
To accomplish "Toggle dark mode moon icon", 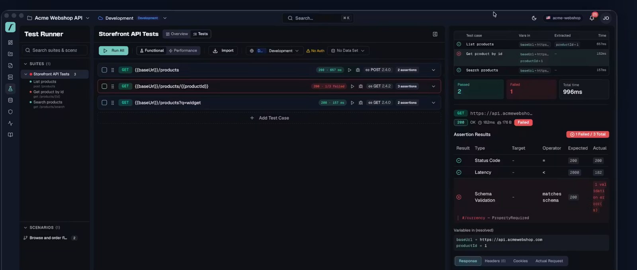I will click(x=534, y=18).
